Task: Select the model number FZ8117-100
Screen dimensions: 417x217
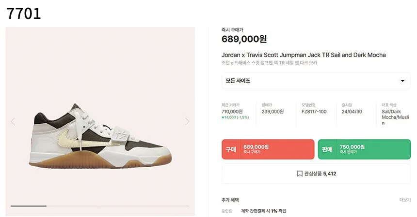Action: [314, 112]
